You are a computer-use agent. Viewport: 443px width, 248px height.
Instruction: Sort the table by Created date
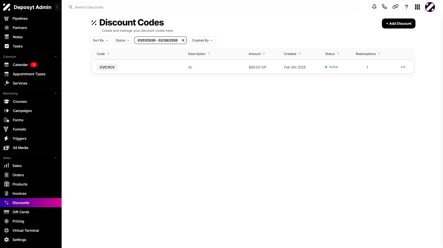pos(292,54)
